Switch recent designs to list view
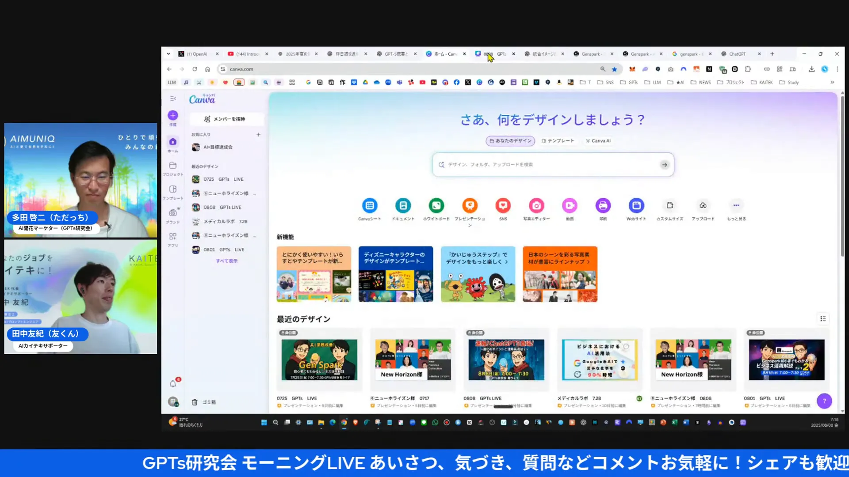849x477 pixels. click(x=823, y=319)
